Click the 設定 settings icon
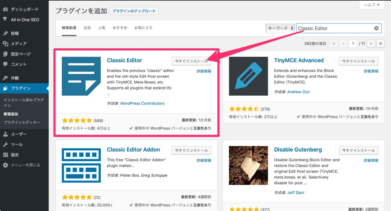 5,155
